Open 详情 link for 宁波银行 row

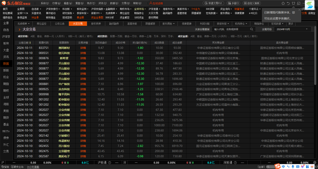83,135
